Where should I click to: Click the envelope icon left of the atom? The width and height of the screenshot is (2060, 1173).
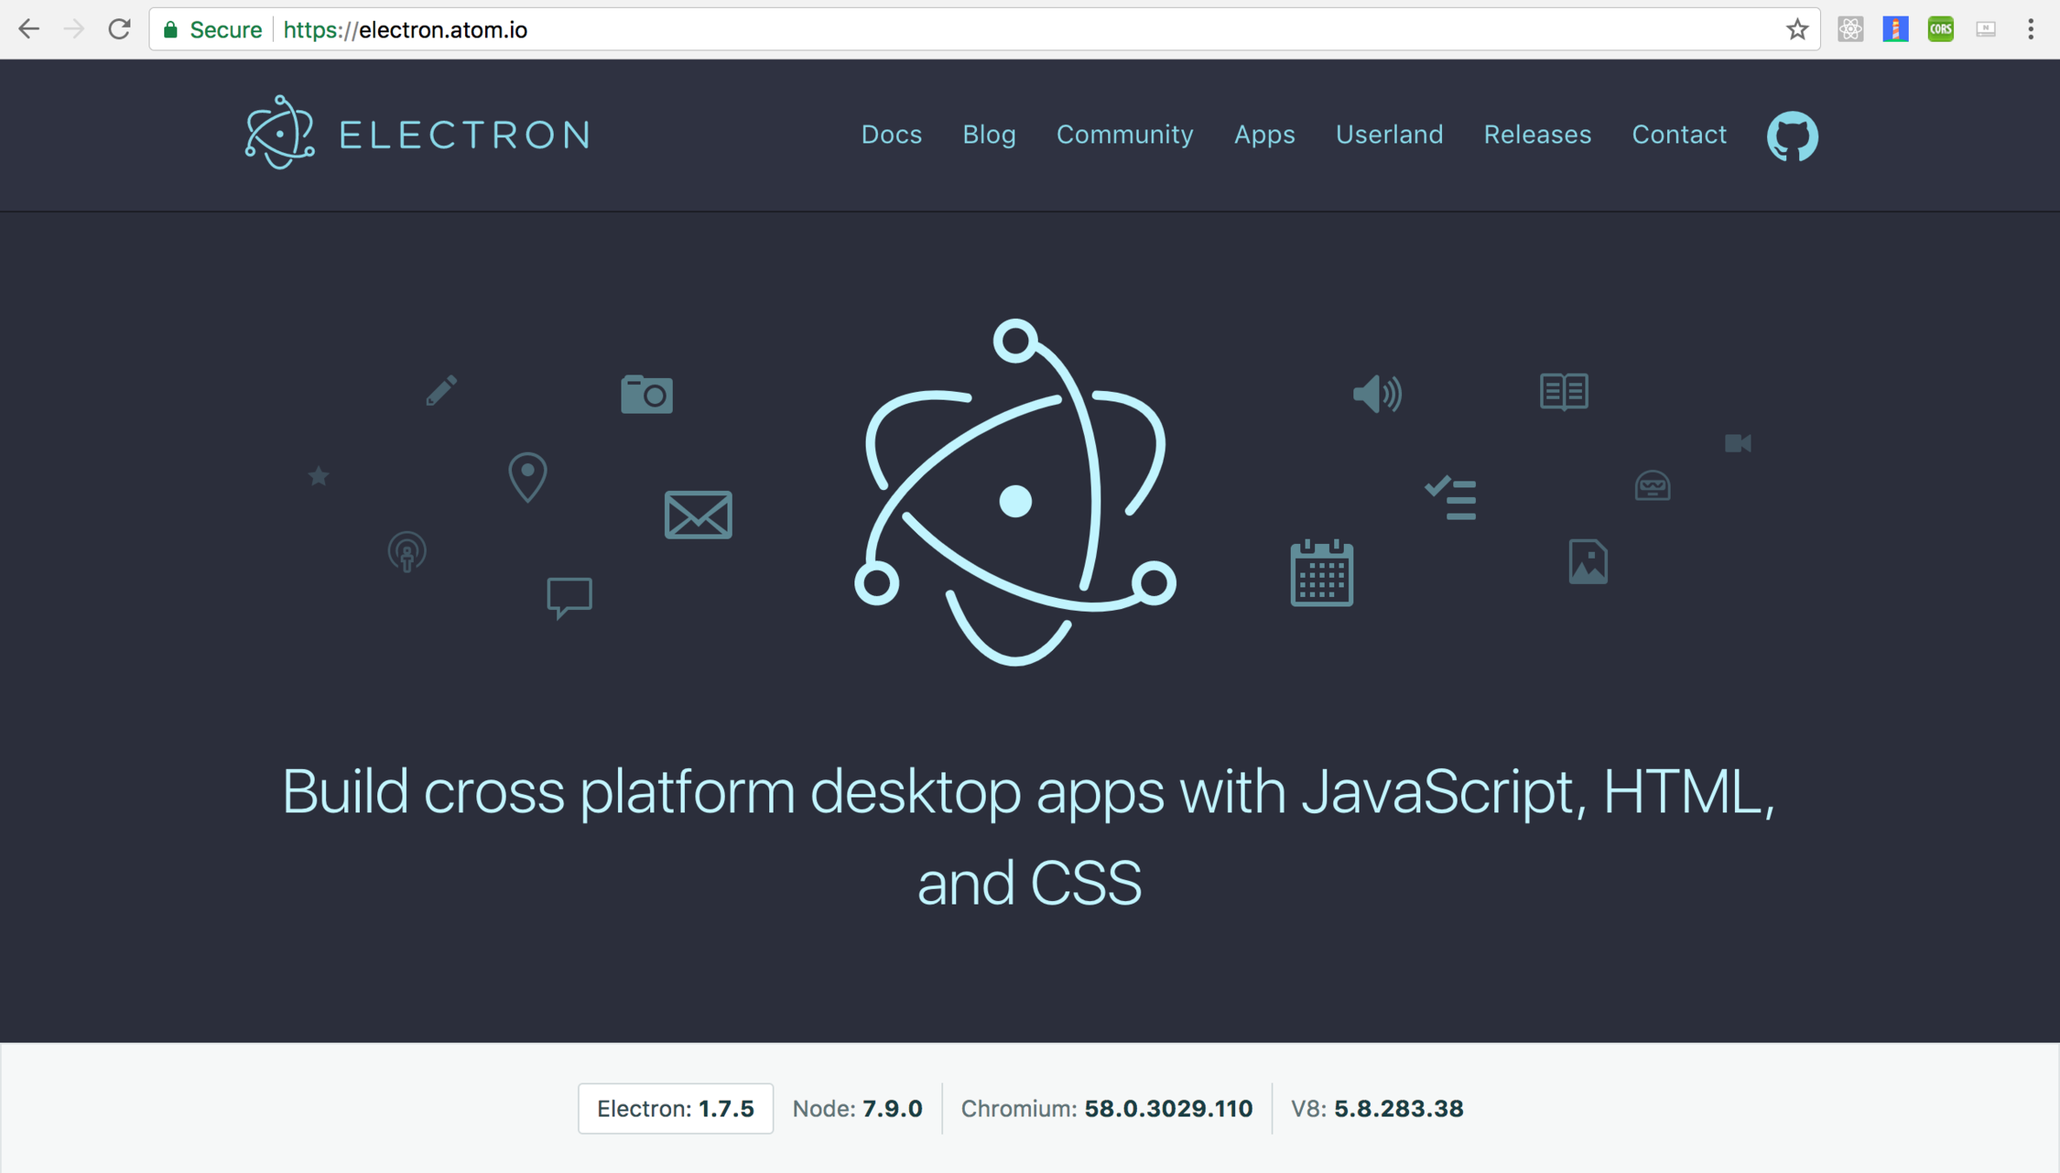pos(698,514)
